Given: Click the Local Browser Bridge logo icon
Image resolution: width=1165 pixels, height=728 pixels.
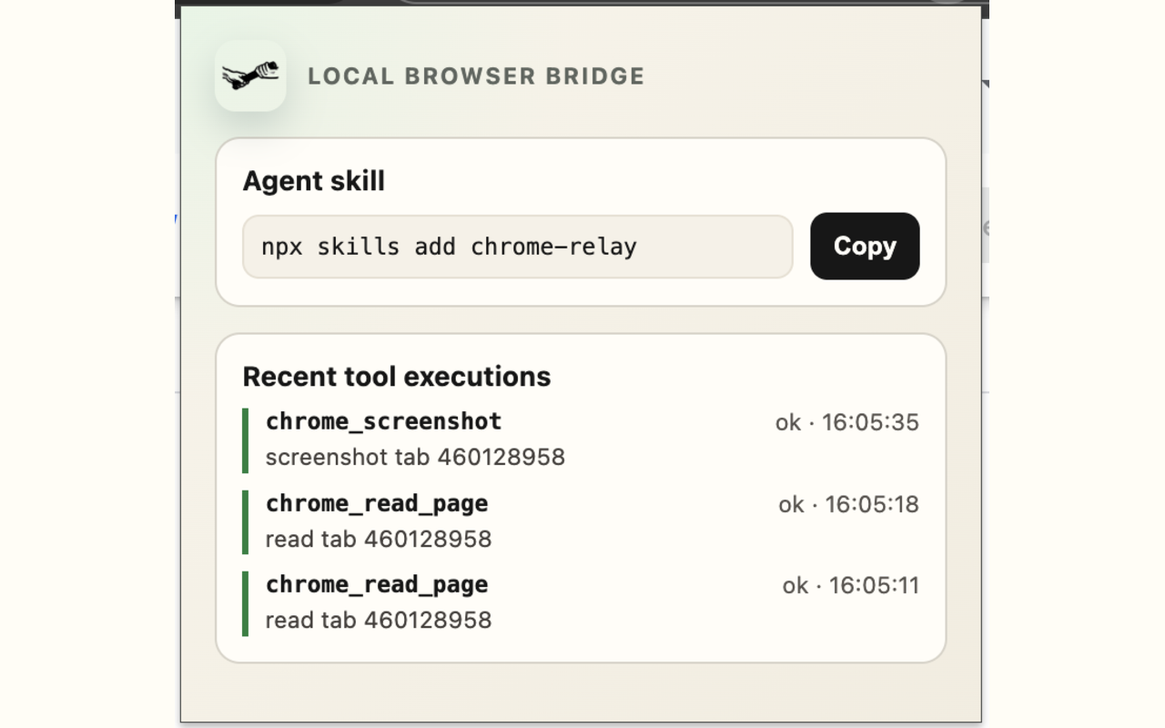Looking at the screenshot, I should pos(250,76).
